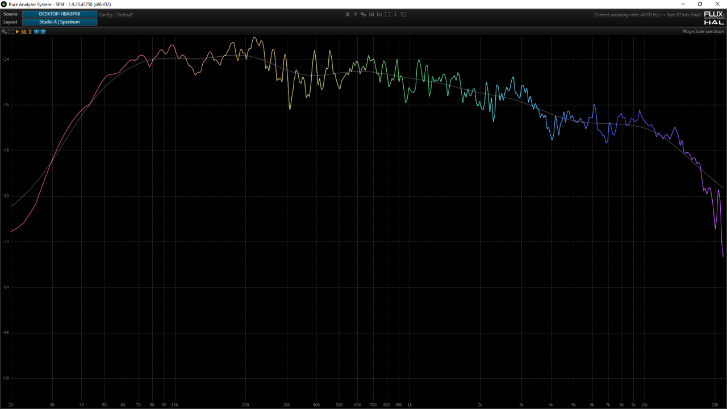727x409 pixels.
Task: Minimize the Pure Analyzer window
Action: click(x=683, y=4)
